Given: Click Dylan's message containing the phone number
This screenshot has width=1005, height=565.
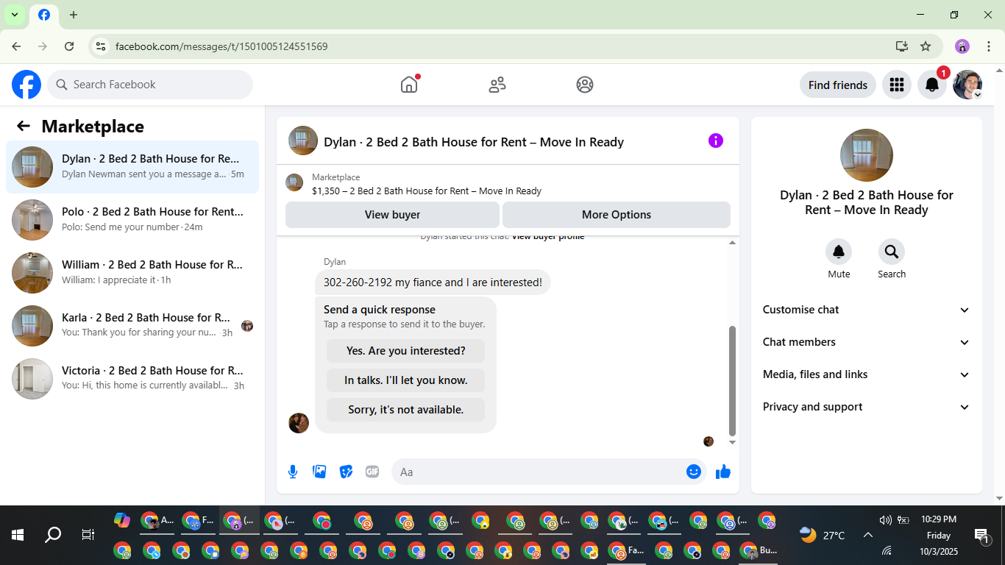Looking at the screenshot, I should [433, 282].
